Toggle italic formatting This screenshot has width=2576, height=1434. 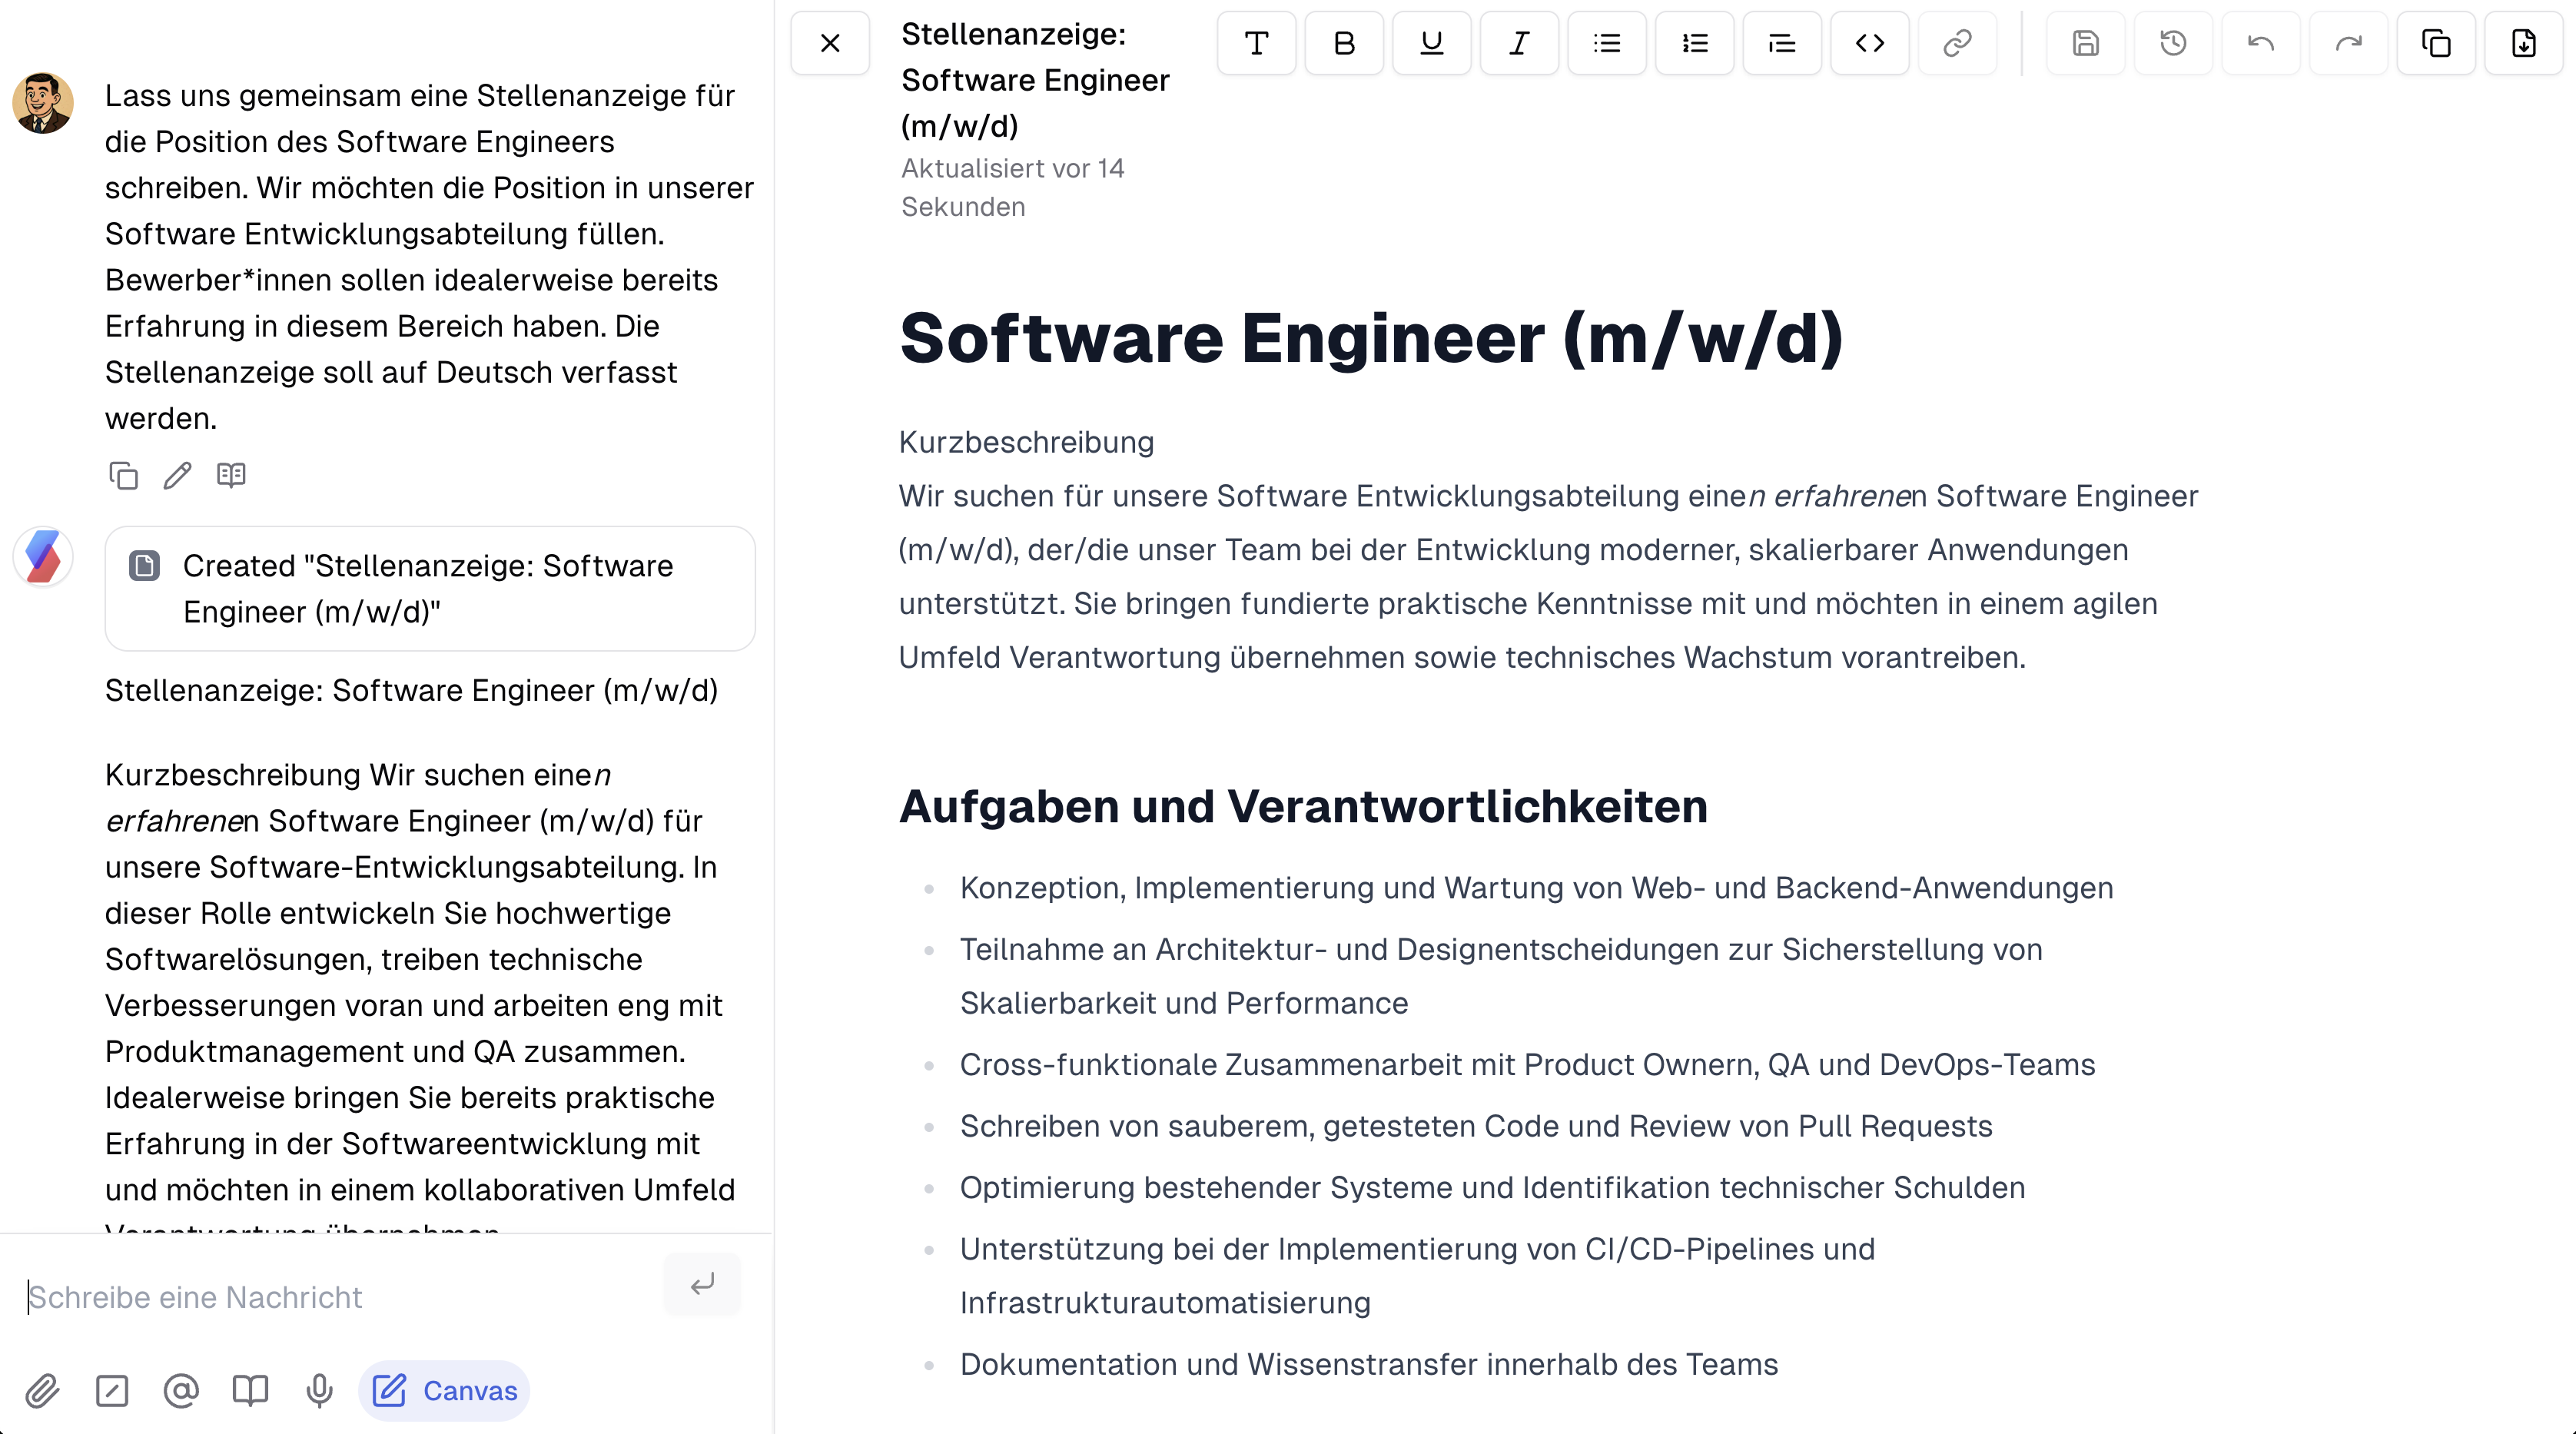pos(1518,43)
